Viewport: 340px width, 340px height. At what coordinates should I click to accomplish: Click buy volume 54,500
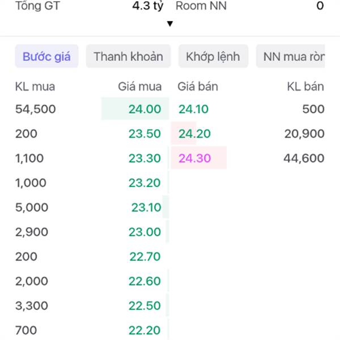click(x=36, y=109)
